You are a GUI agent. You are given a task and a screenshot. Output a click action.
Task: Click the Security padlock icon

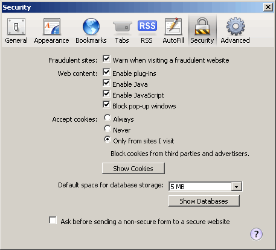tap(202, 26)
